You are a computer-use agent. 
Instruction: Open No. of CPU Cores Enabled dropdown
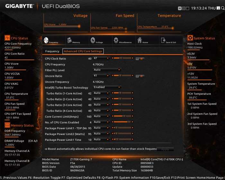101,122
